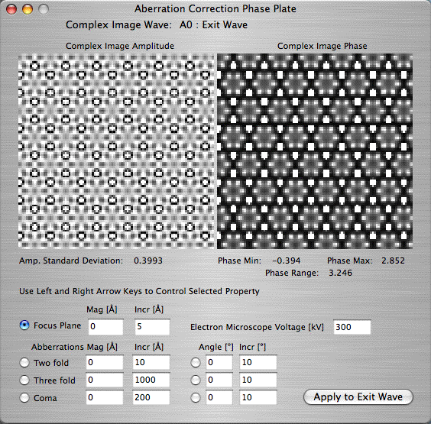This screenshot has height=424, width=431.
Task: Click the Coma Incr field showing 200
Action: 151,397
